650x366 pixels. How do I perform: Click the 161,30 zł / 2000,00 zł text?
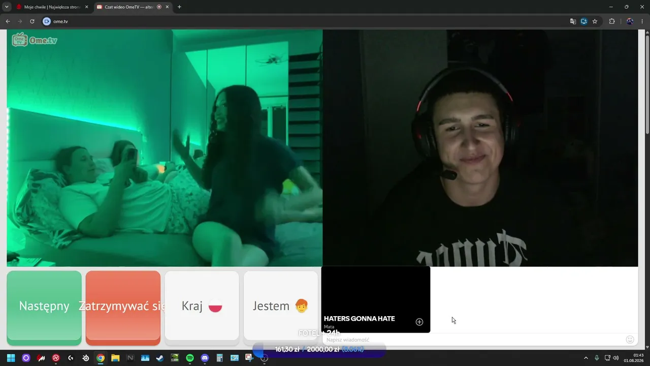point(307,349)
